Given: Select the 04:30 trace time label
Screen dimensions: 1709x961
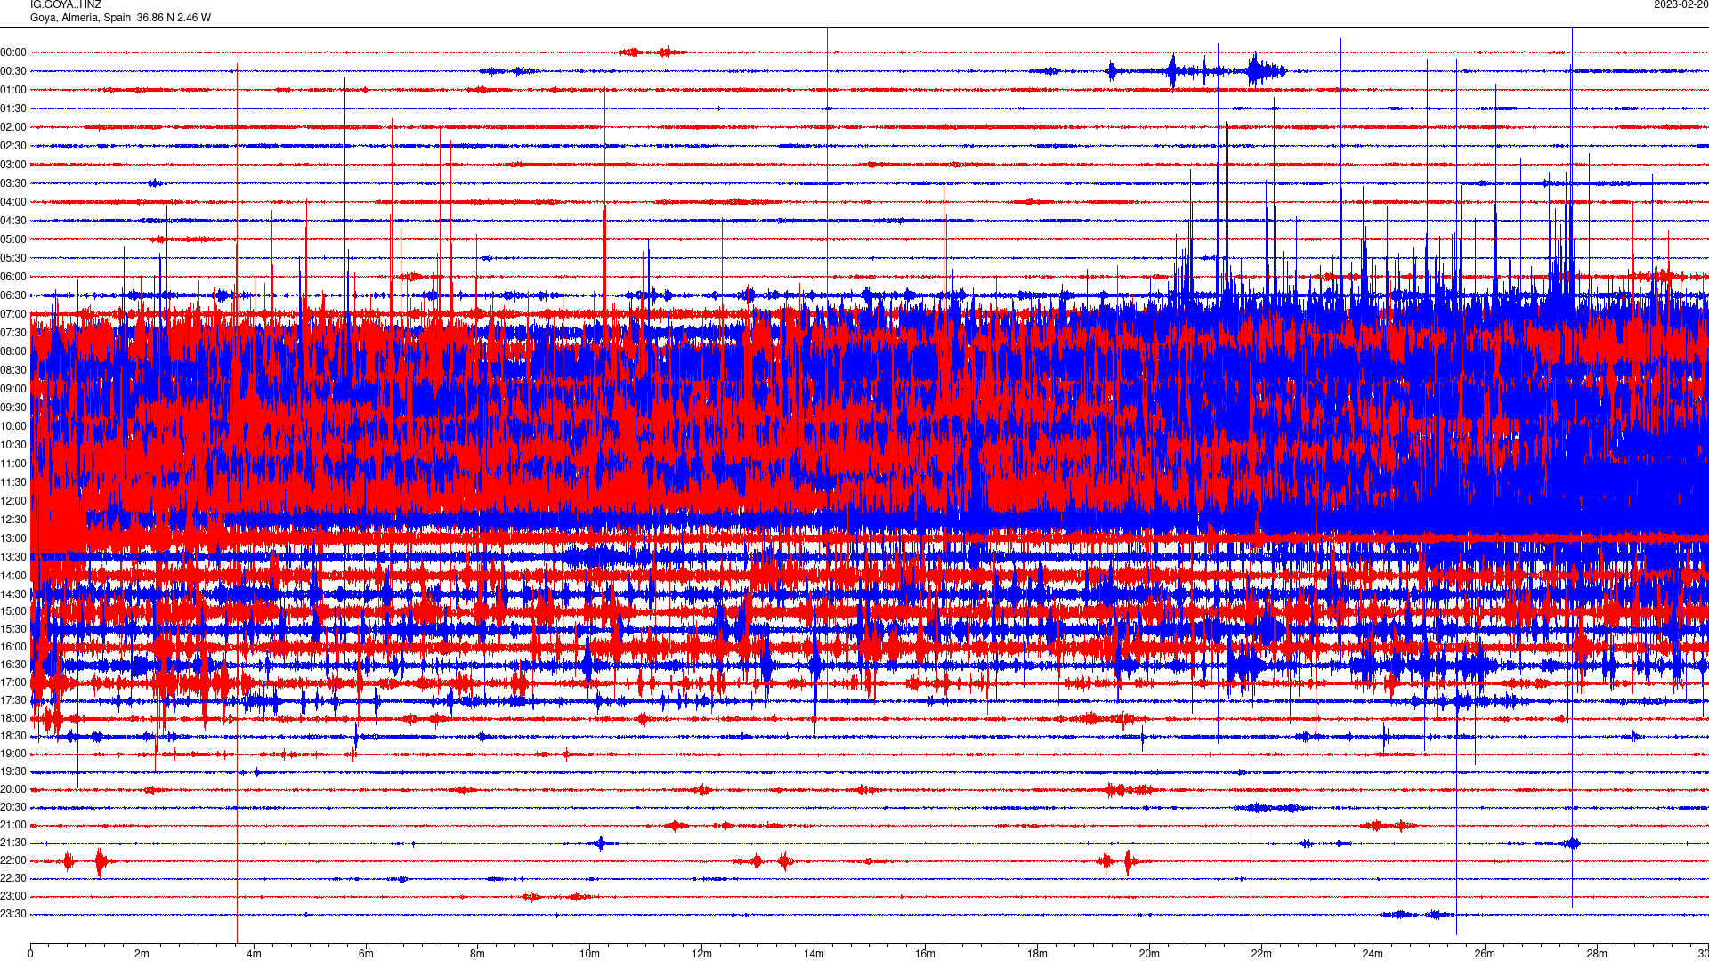Looking at the screenshot, I should point(13,221).
